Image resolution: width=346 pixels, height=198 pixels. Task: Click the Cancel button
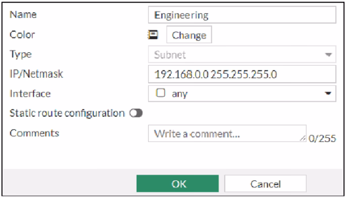coord(266,183)
